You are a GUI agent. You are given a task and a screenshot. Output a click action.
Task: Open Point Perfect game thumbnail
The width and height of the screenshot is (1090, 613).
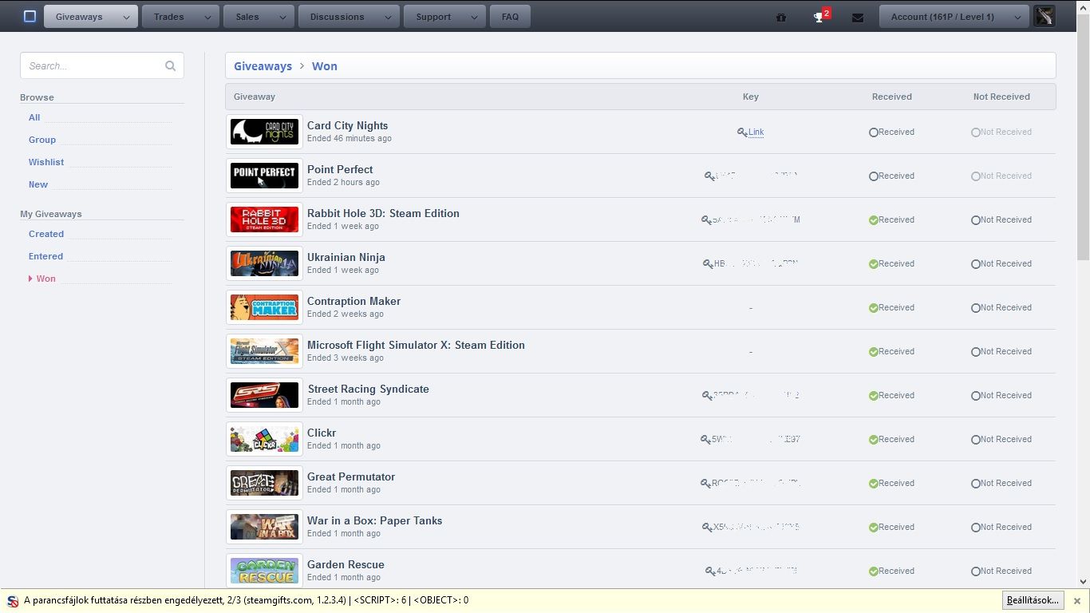coord(264,176)
